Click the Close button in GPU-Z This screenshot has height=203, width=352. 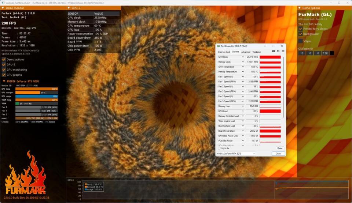point(278,154)
